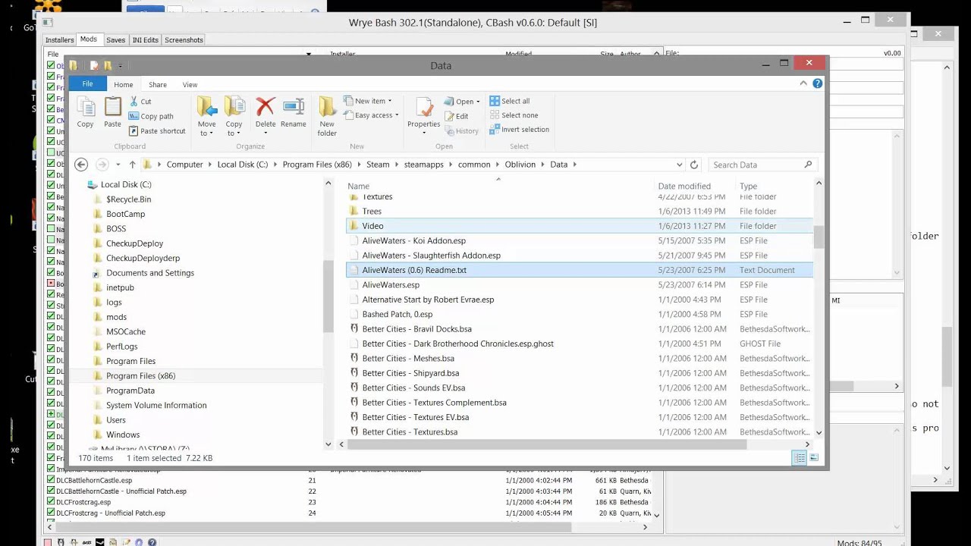
Task: Click the navigation pane vertical scrollbar
Action: [328, 296]
